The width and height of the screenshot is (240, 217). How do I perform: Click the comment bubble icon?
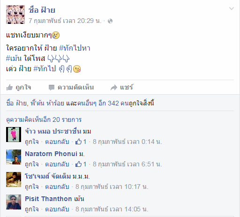click(x=52, y=88)
